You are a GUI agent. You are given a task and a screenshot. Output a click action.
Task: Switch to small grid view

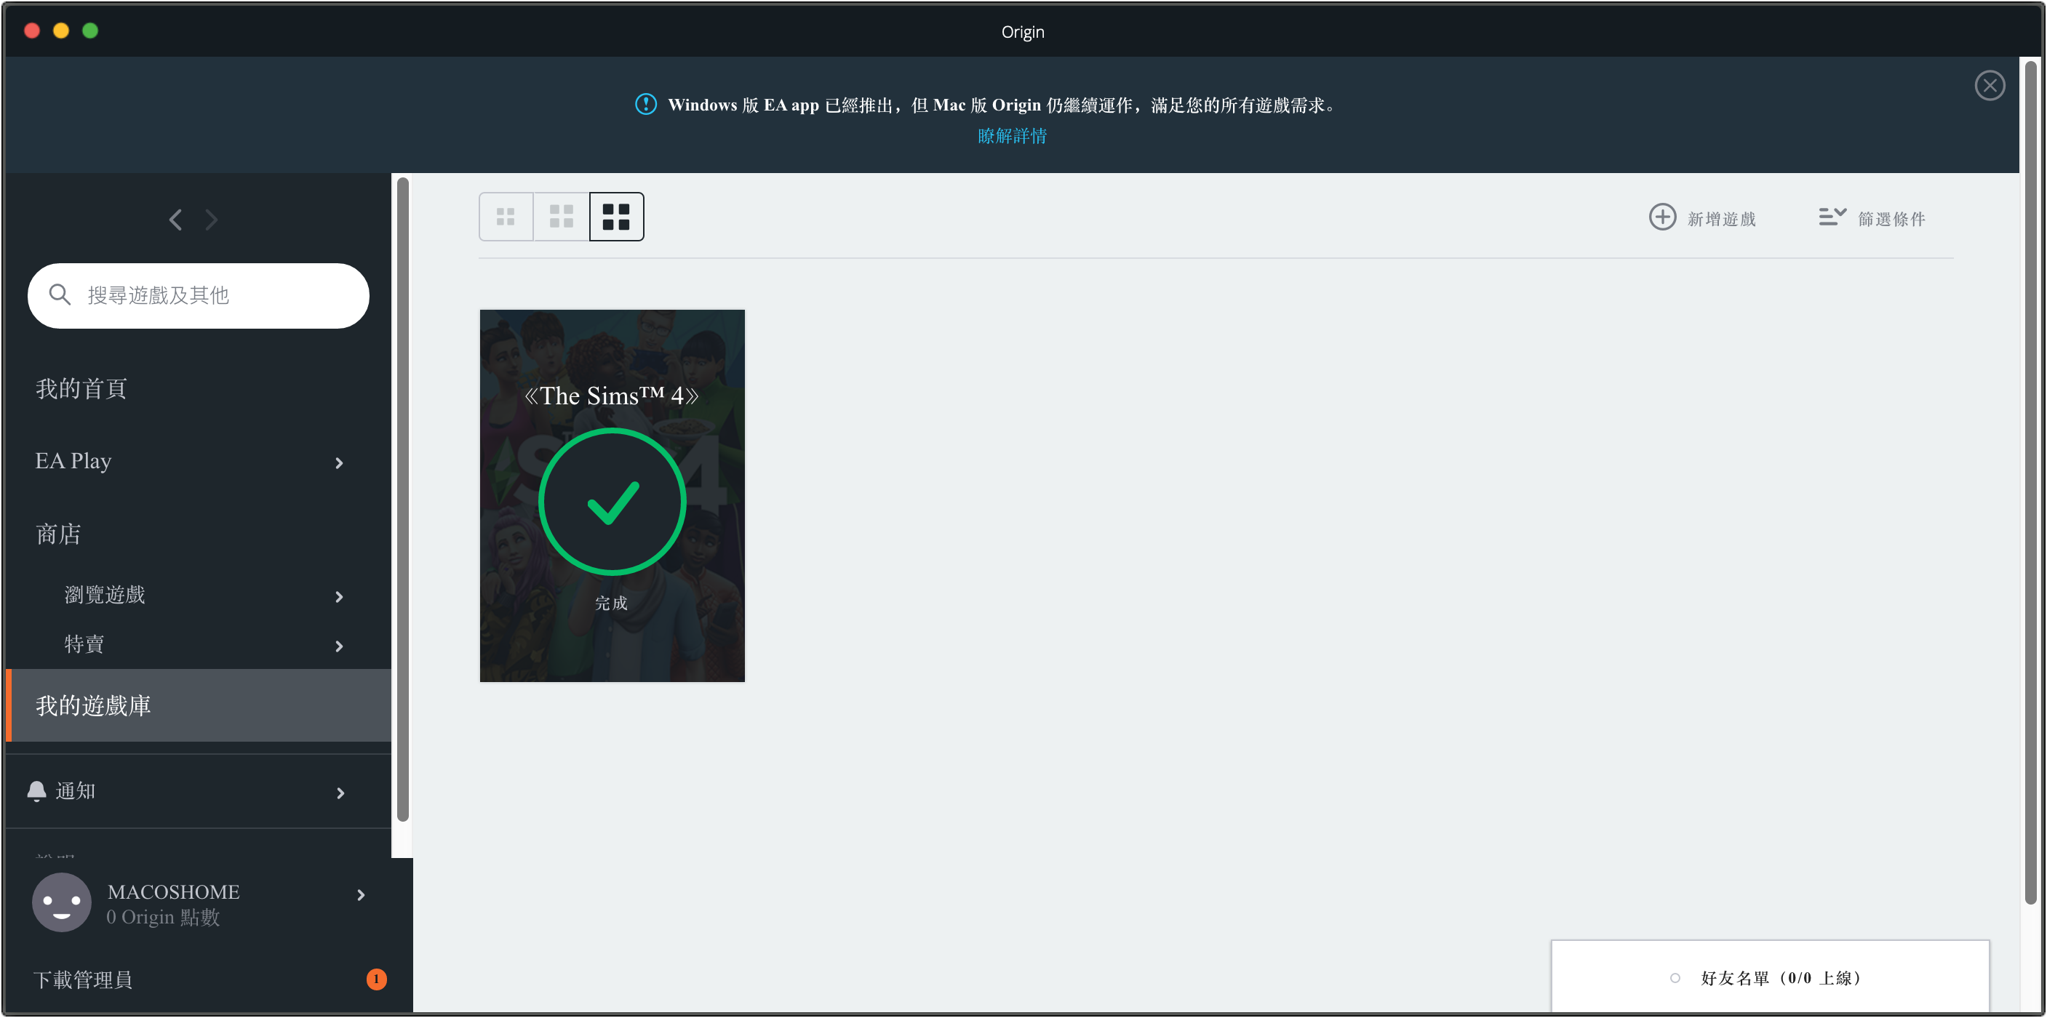pos(506,217)
